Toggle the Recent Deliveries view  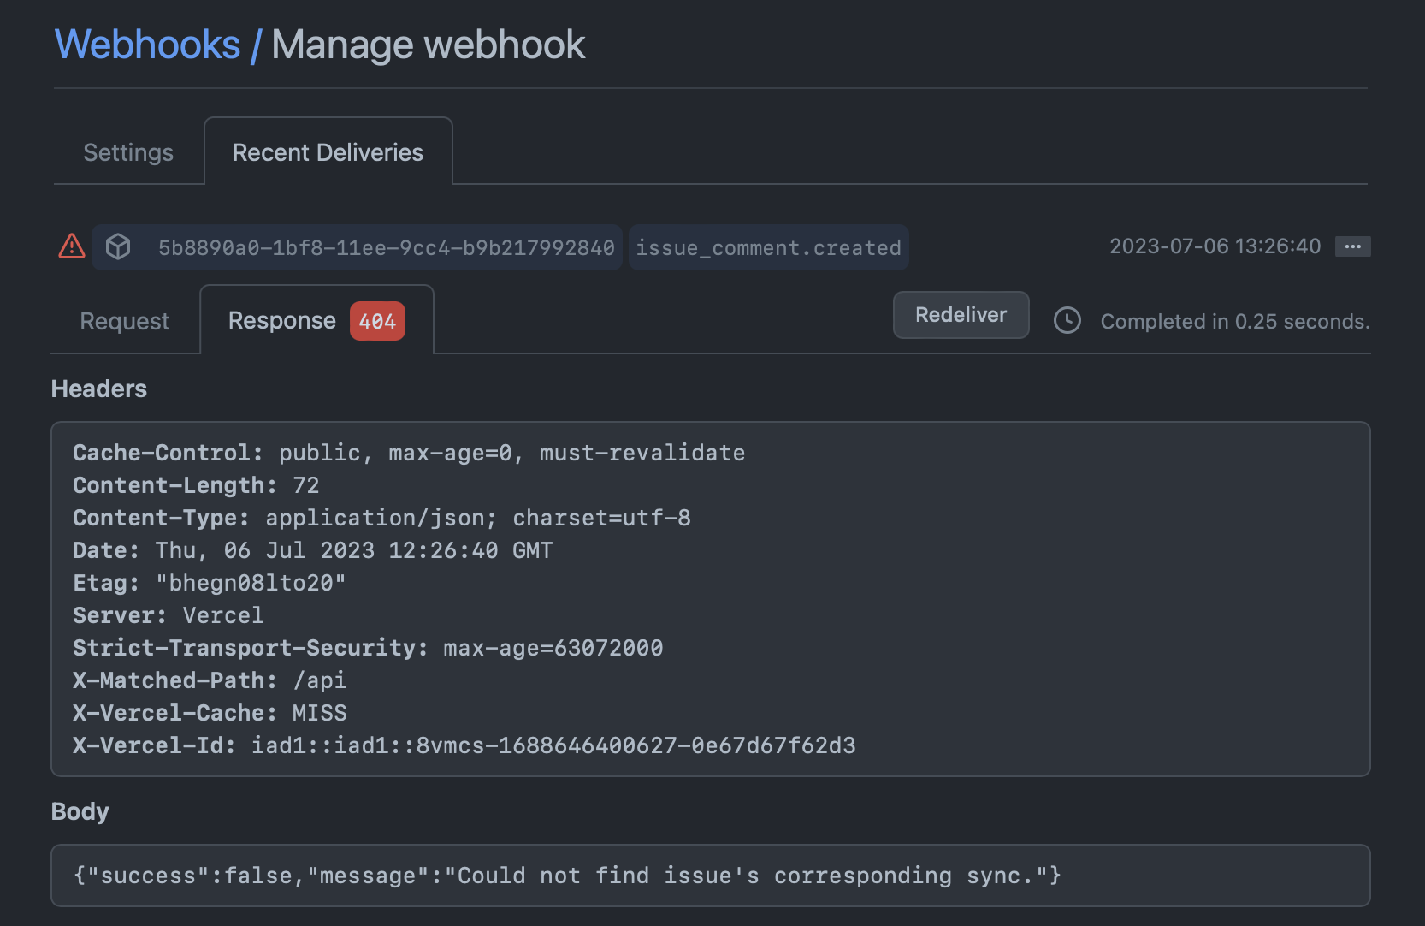[x=328, y=151]
